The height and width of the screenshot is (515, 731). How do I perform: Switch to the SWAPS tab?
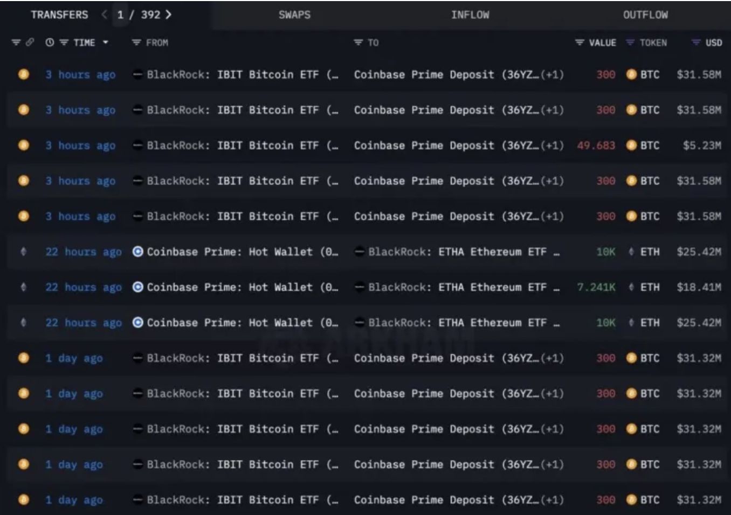[294, 15]
